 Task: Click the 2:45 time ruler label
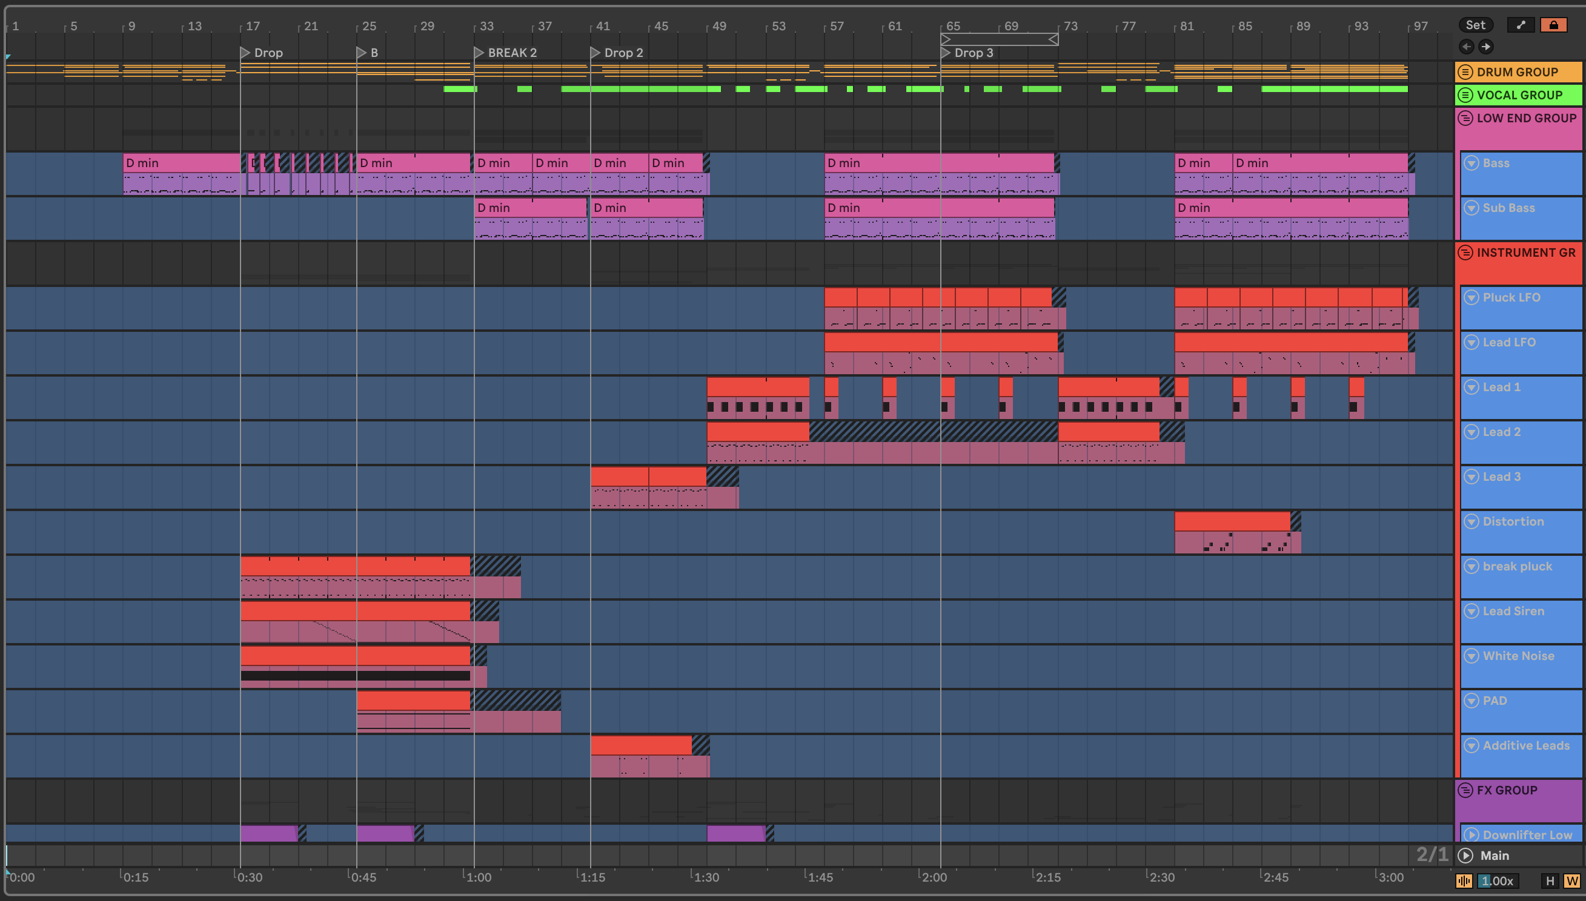1276,877
